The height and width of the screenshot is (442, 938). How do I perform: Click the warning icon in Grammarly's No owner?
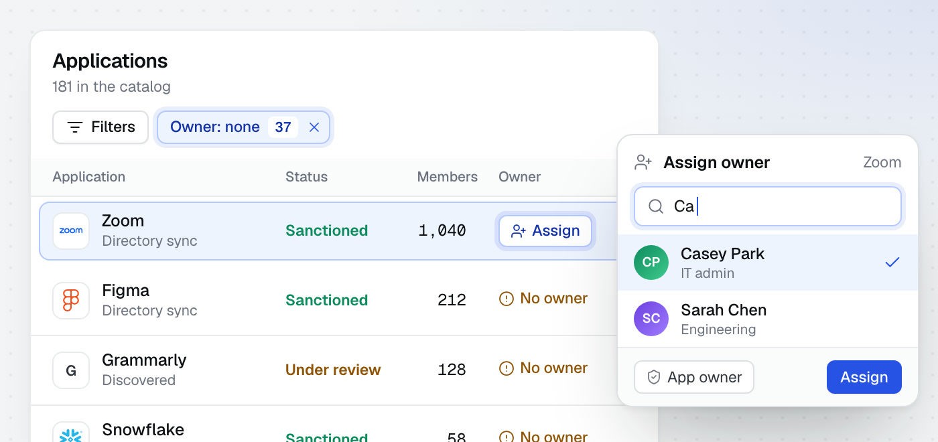[507, 368]
